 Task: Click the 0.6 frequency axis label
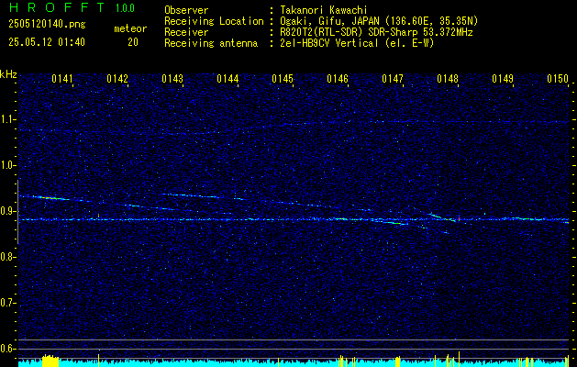(x=7, y=349)
